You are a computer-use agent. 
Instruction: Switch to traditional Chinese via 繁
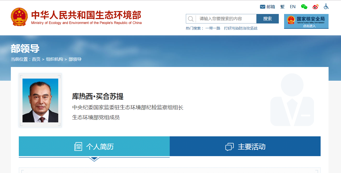click(x=282, y=7)
